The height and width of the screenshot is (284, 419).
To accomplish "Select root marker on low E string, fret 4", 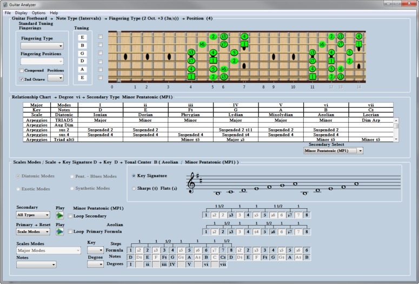I will (x=191, y=77).
